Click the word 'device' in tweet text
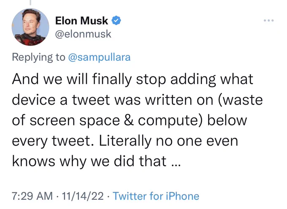The width and height of the screenshot is (287, 209). pyautogui.click(x=34, y=100)
